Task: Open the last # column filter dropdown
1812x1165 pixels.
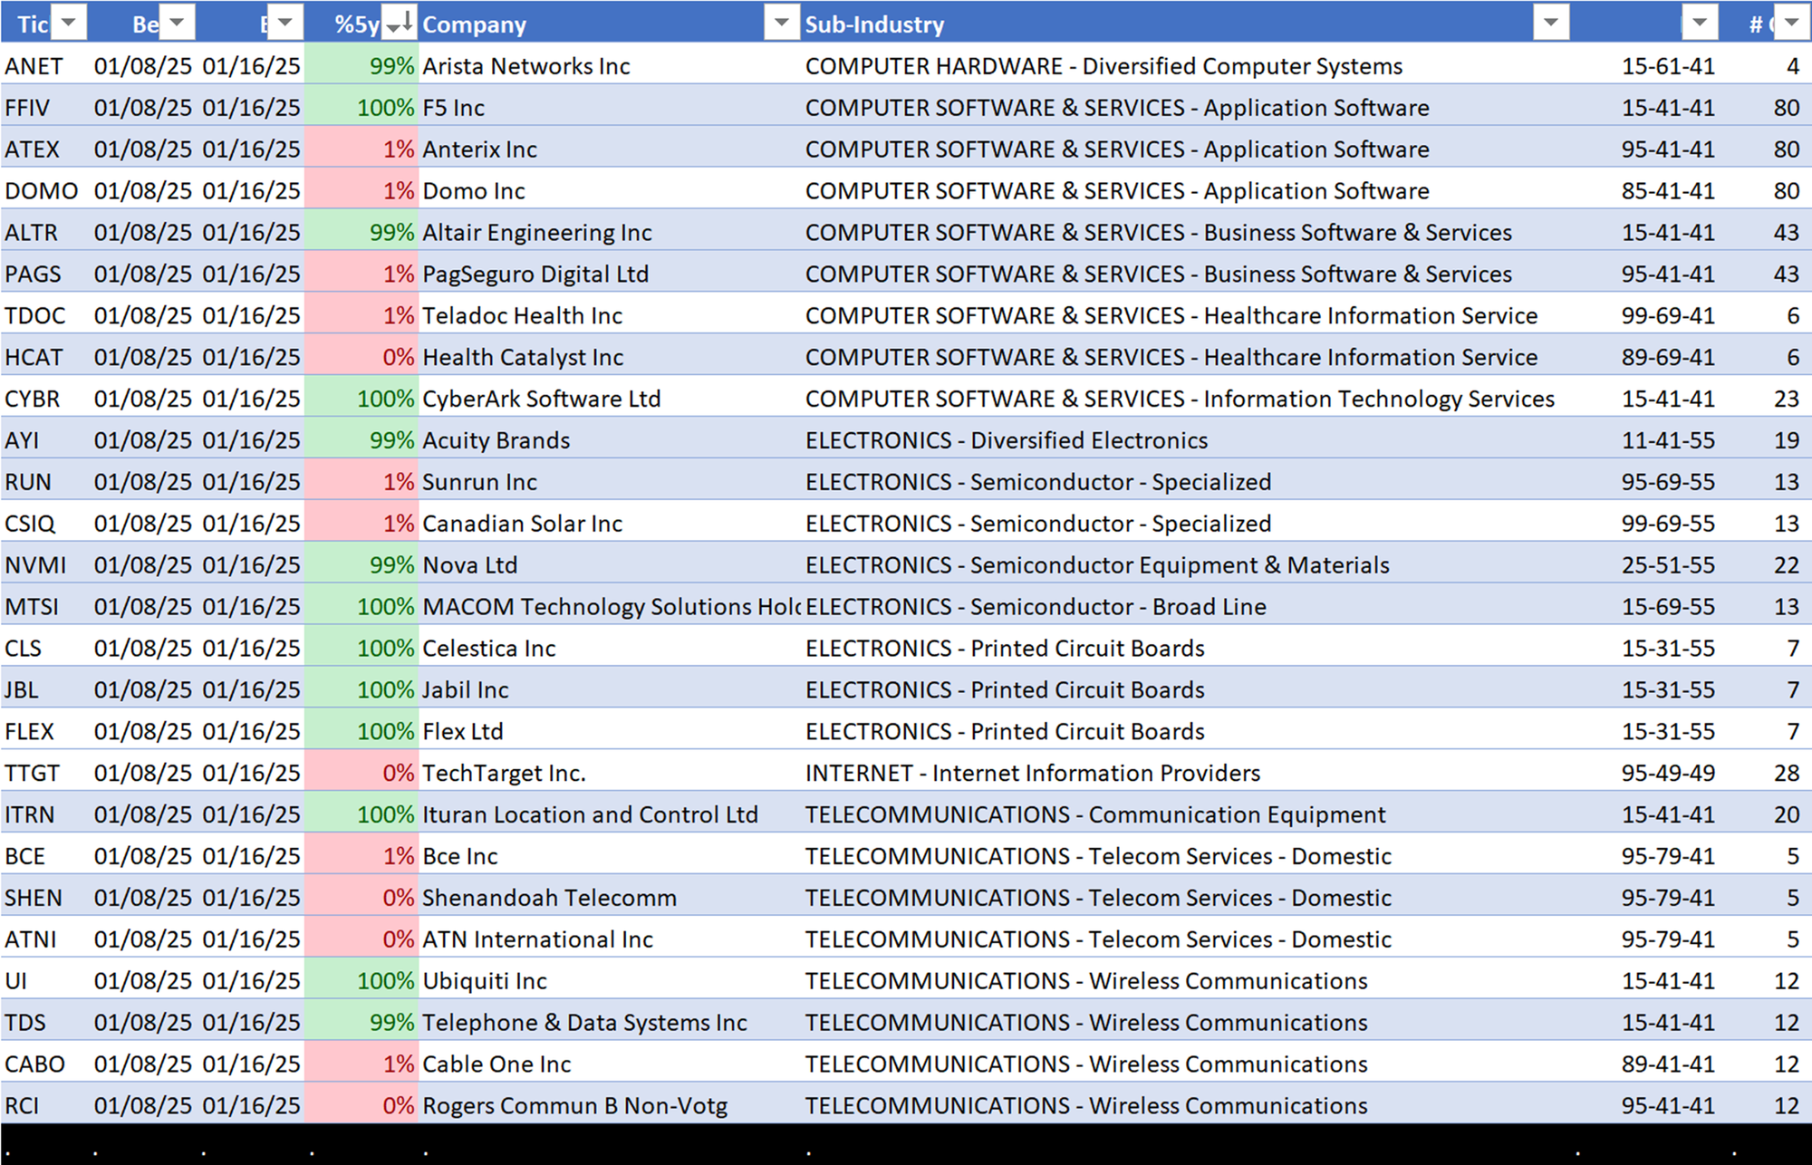Action: point(1791,24)
